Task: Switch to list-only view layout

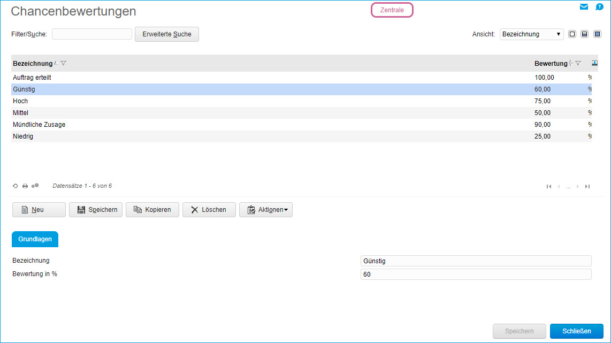Action: click(572, 34)
